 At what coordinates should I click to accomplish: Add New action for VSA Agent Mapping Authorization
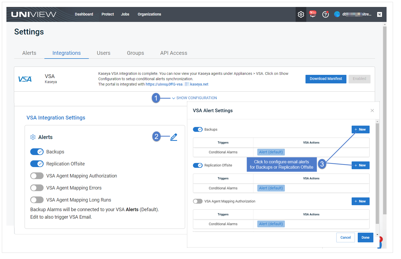[360, 201]
